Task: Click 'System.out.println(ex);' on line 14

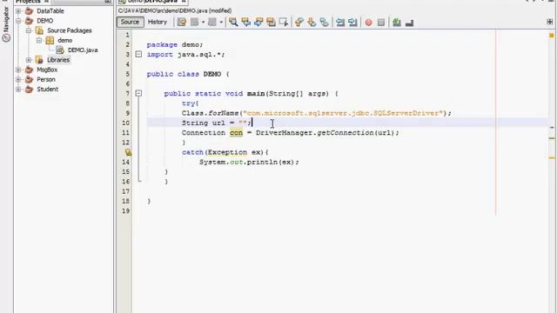Action: tap(249, 163)
